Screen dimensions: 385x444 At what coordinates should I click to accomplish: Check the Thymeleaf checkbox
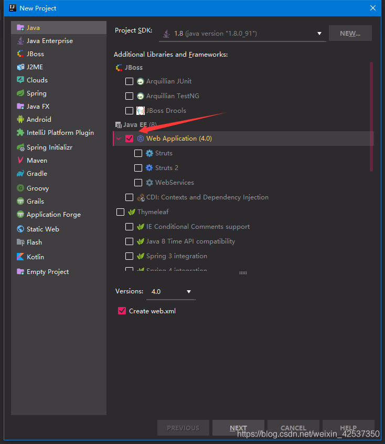(120, 212)
